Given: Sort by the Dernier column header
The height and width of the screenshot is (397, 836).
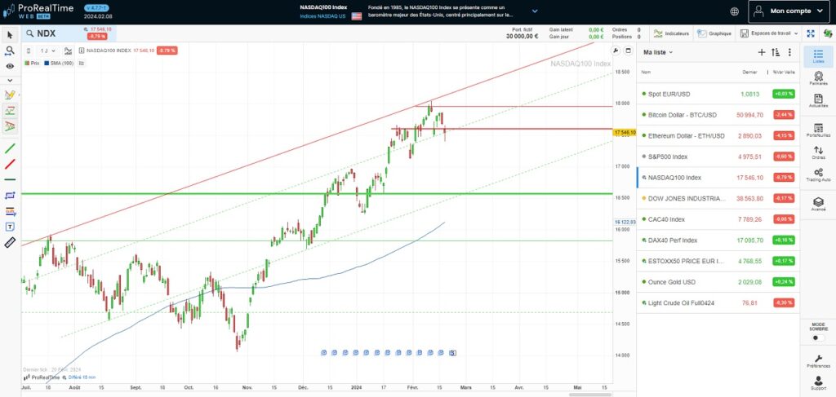Looking at the screenshot, I should tap(749, 72).
